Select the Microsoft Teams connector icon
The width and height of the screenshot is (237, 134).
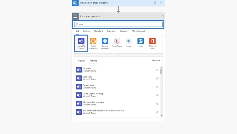pos(81,41)
